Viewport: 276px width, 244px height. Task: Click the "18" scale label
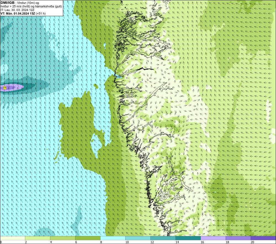pos(227,242)
